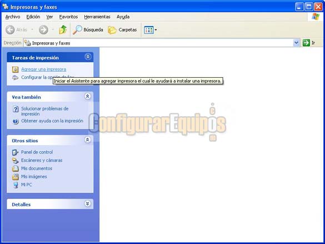Collapse the Vea también panel

pyautogui.click(x=87, y=96)
